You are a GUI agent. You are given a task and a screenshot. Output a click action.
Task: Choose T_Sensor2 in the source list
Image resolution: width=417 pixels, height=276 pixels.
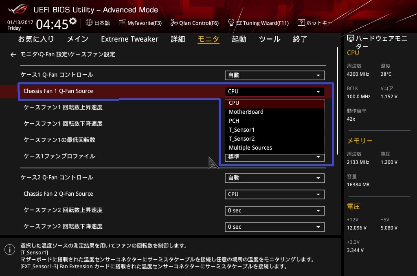[x=275, y=139]
